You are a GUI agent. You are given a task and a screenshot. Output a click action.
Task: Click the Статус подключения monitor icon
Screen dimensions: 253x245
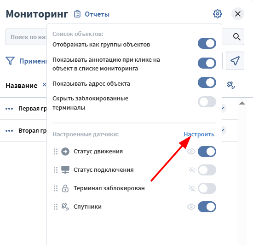coord(65,169)
